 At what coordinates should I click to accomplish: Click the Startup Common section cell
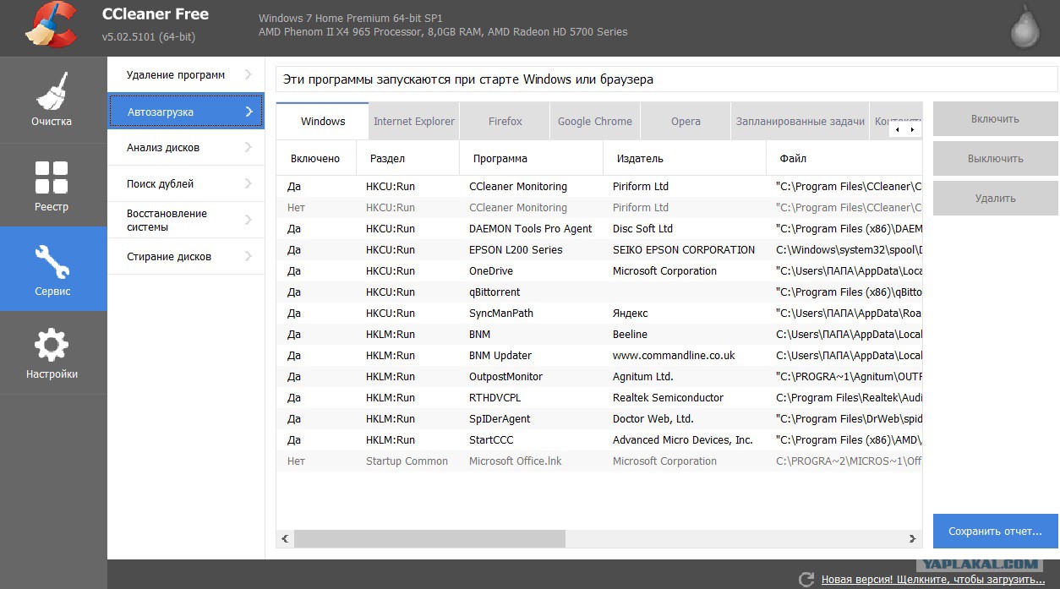tap(407, 461)
